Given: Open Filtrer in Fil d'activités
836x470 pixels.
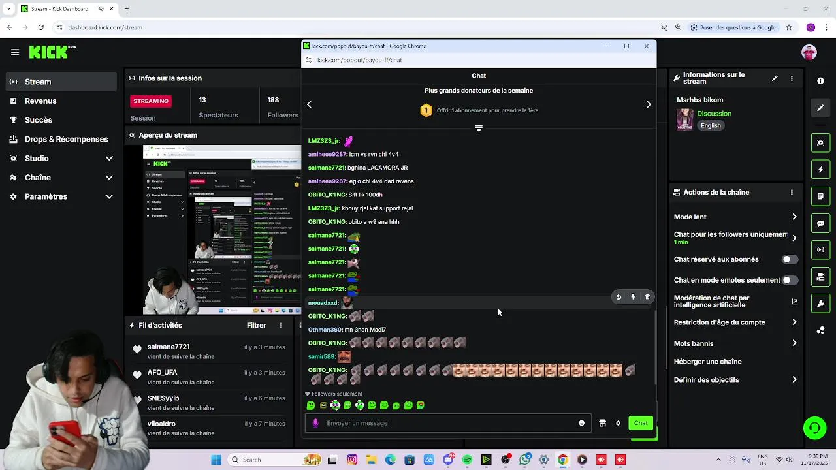Looking at the screenshot, I should pyautogui.click(x=256, y=325).
